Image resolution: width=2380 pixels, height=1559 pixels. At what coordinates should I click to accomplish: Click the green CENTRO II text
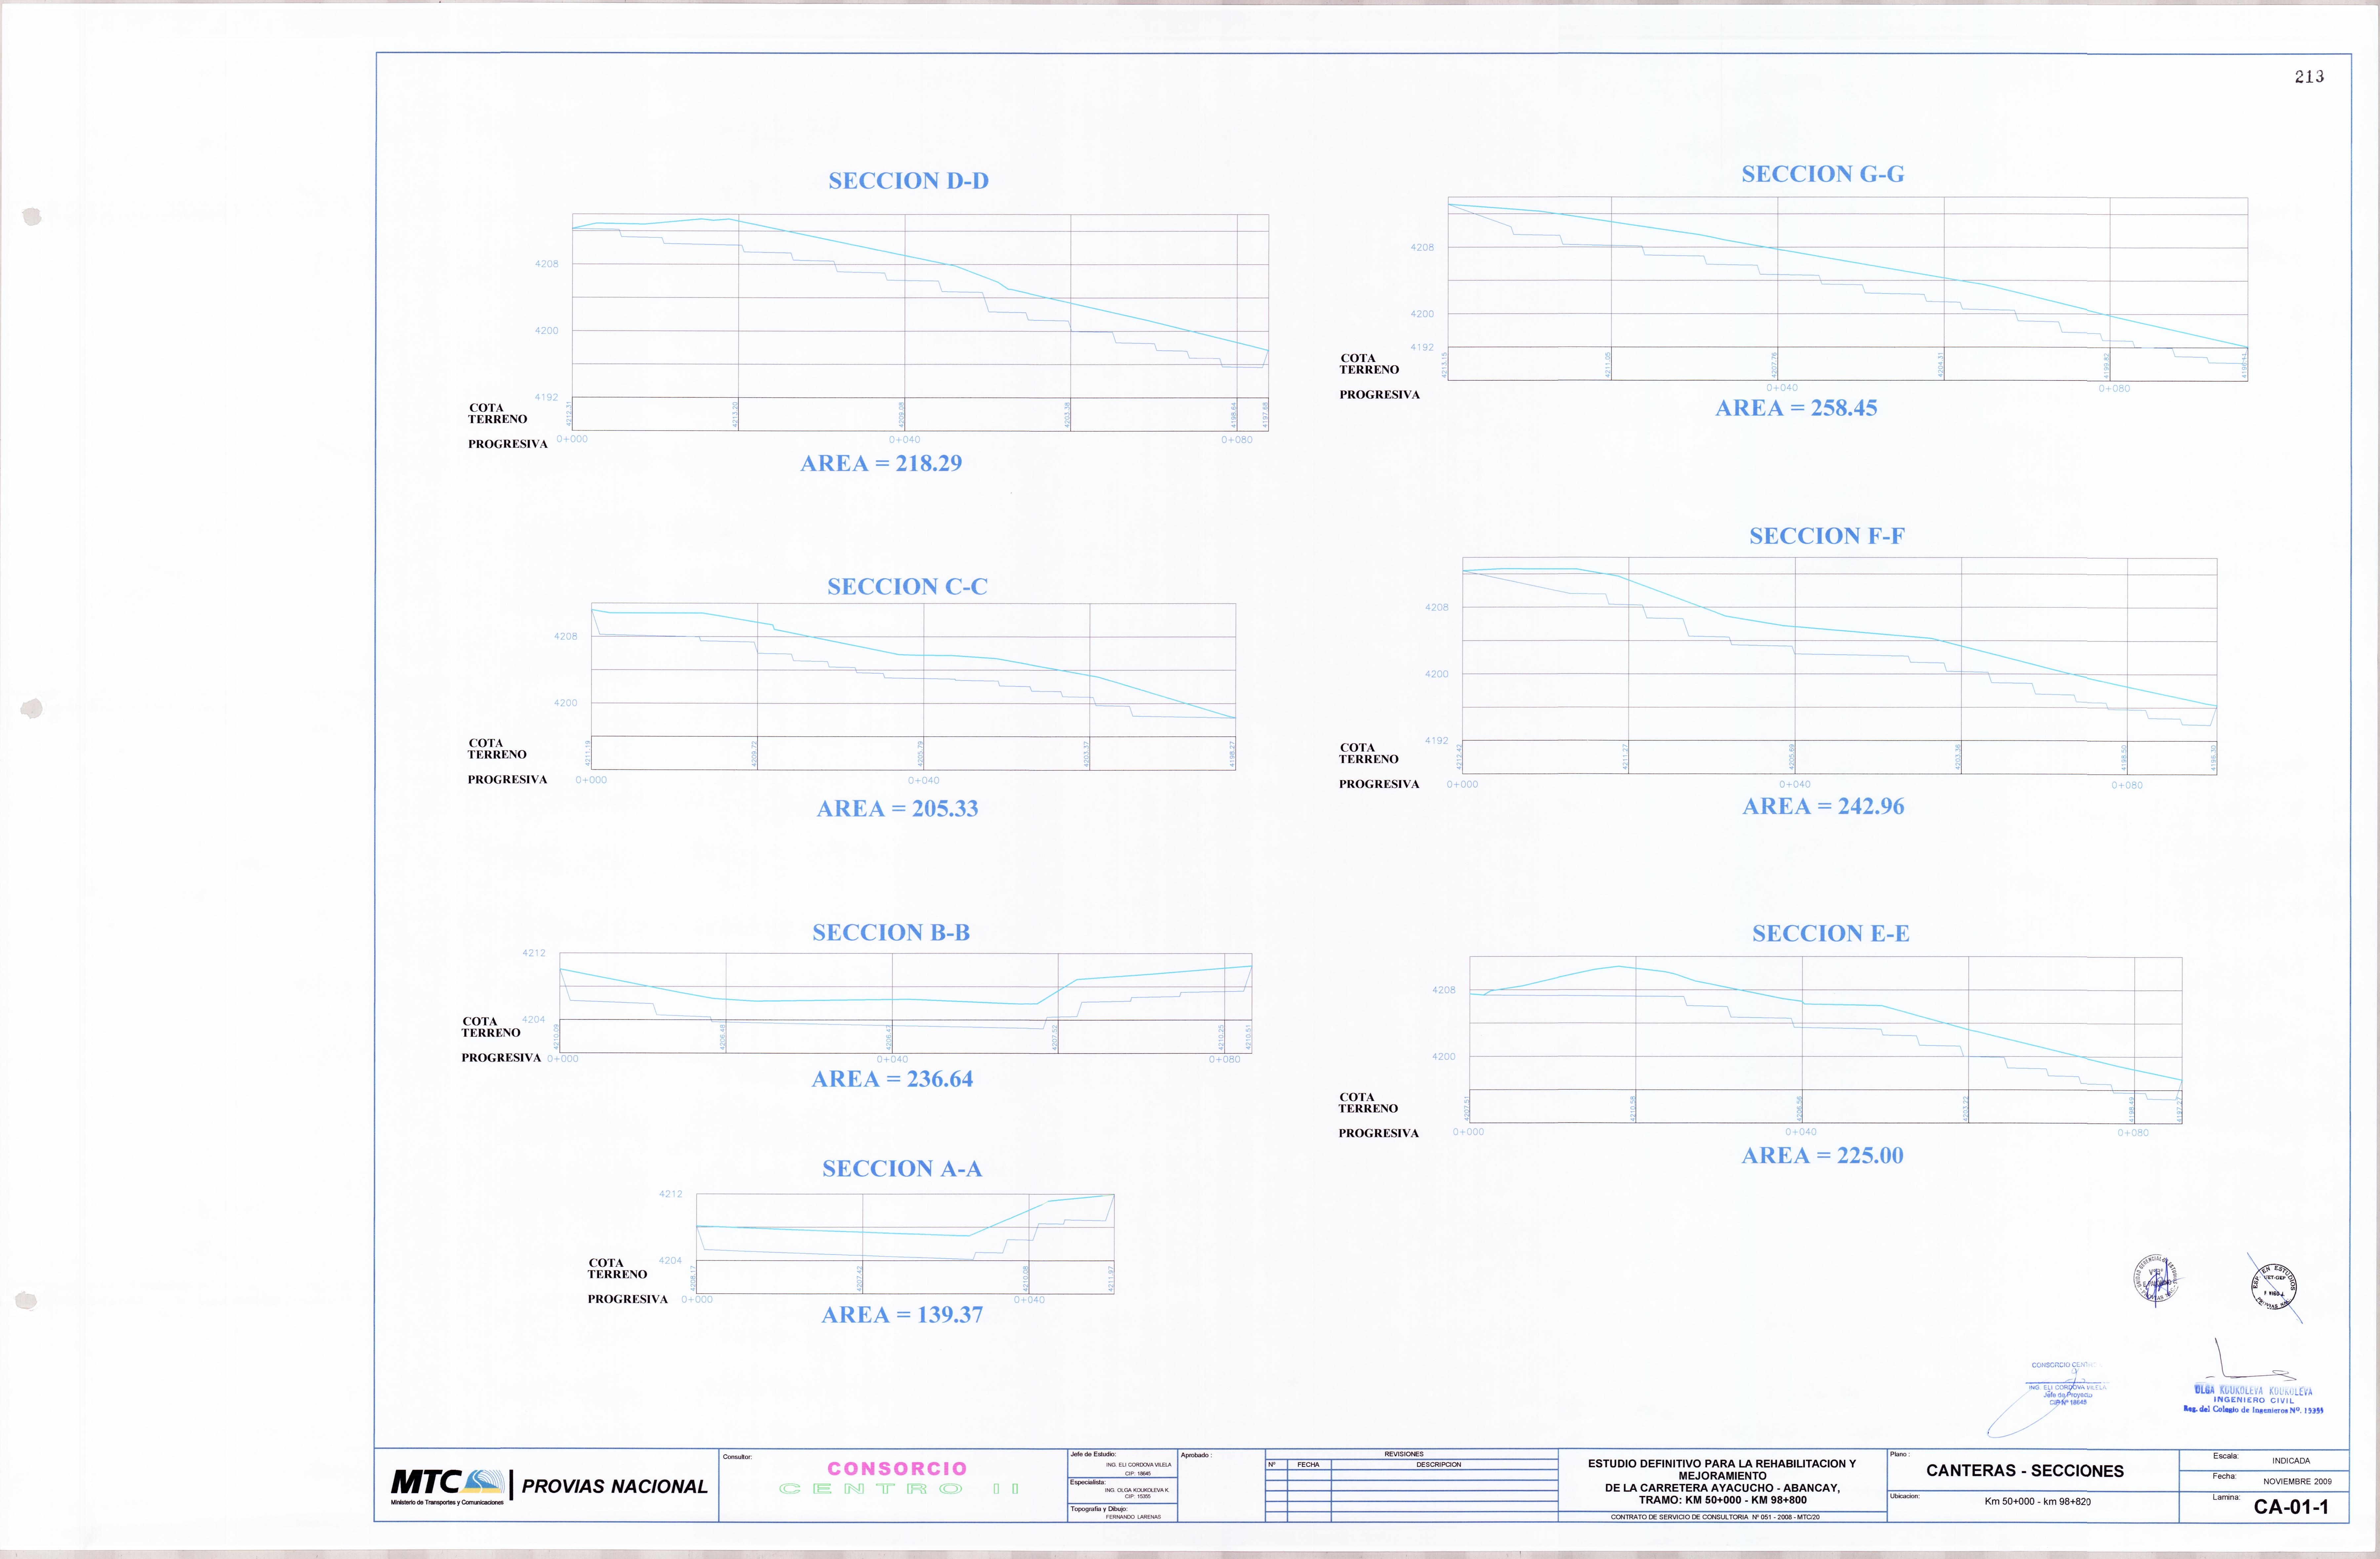point(899,1489)
